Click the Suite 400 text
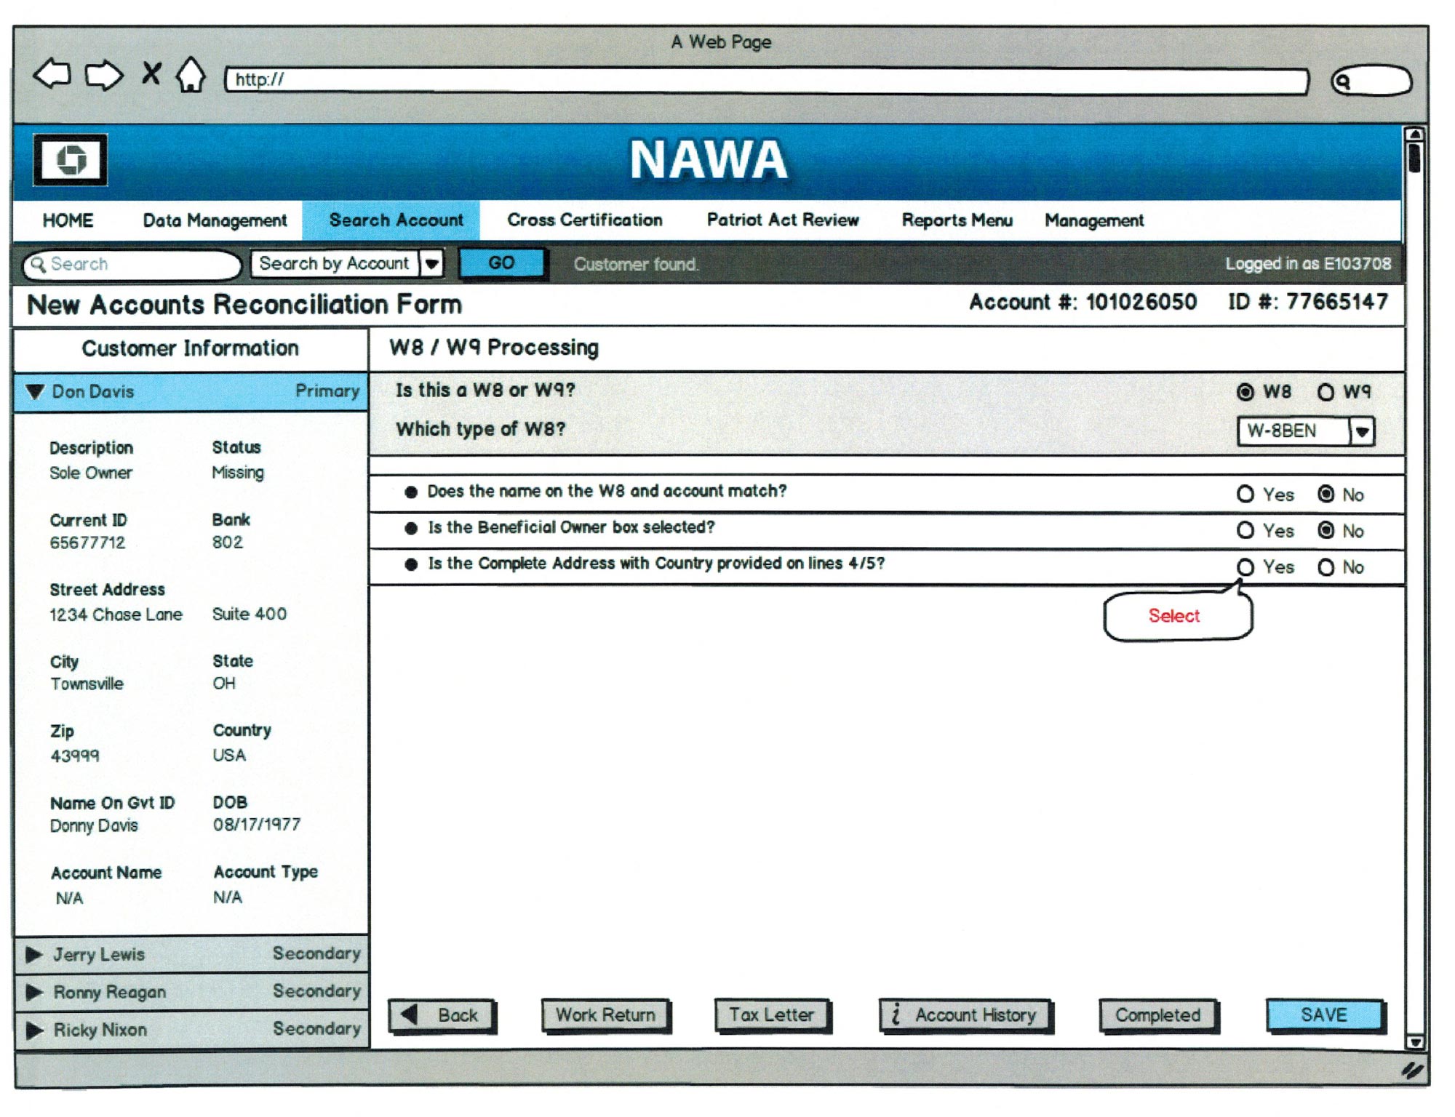 (249, 614)
